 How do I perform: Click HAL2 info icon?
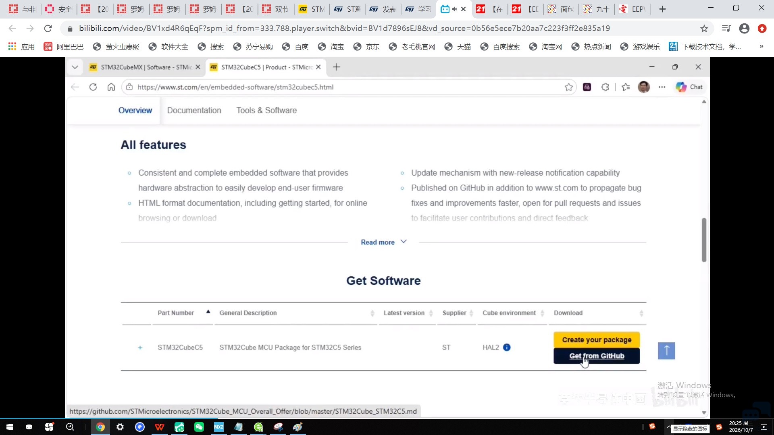click(x=507, y=348)
